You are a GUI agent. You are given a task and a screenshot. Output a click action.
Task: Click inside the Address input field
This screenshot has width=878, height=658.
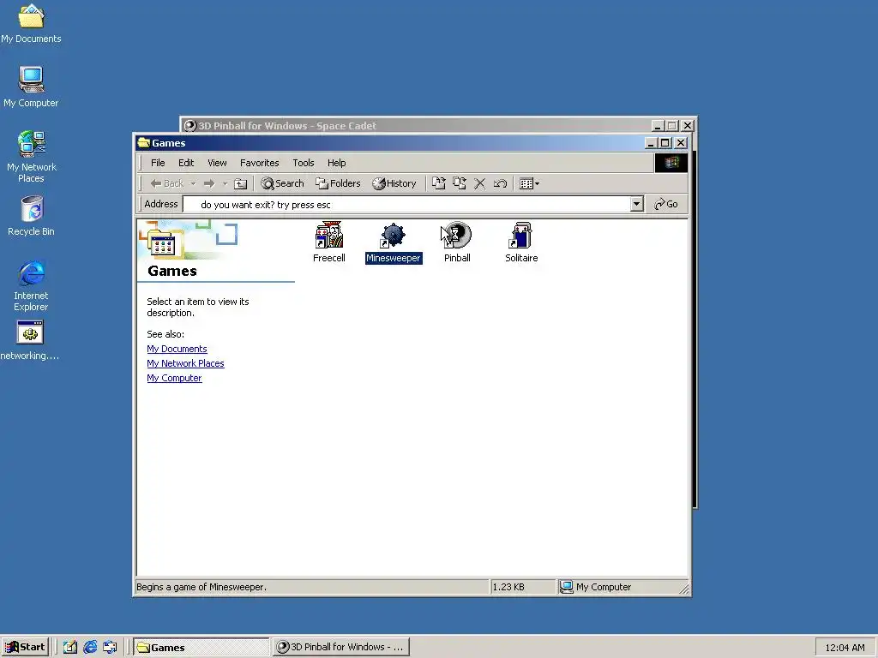tap(406, 204)
